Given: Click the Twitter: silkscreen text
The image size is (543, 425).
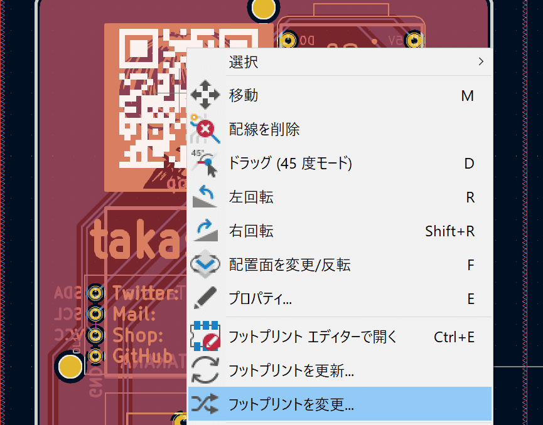Looking at the screenshot, I should [146, 293].
